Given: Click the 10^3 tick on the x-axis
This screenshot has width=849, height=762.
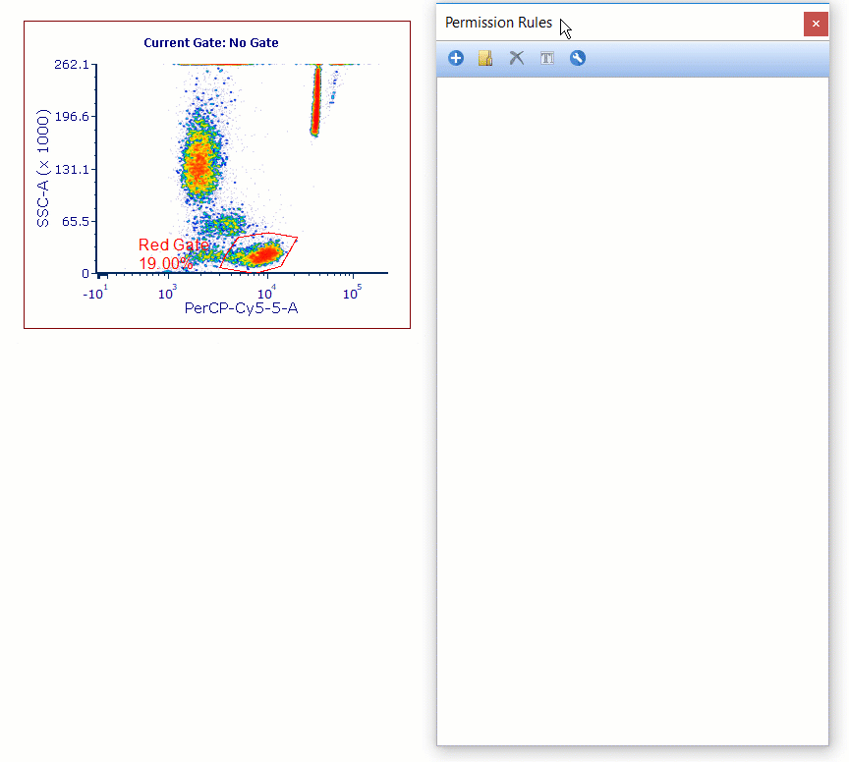Looking at the screenshot, I should (x=168, y=293).
